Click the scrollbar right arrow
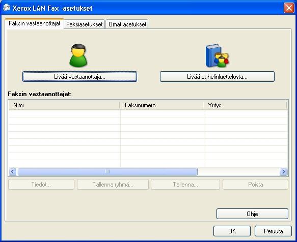Viewport: 297px width, 242px height. point(284,172)
